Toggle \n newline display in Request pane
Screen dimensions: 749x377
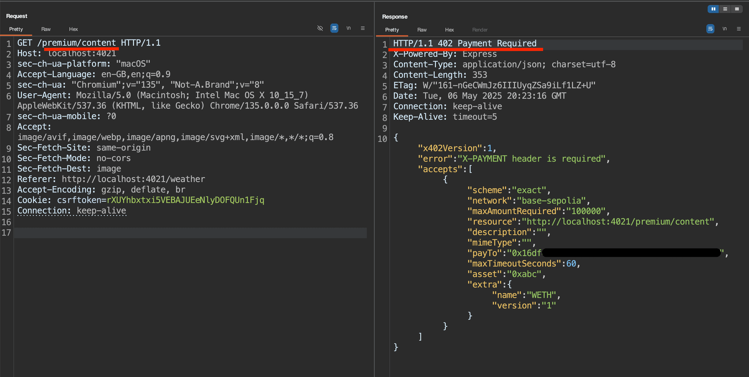coord(349,28)
